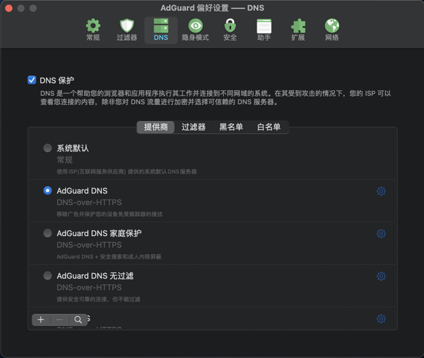Click the 提供安全可靠的连接 description text
Viewport: 424px width, 358px height.
(x=98, y=299)
